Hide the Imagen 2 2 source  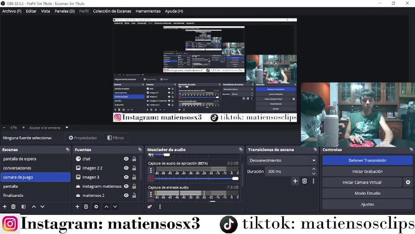(126, 168)
